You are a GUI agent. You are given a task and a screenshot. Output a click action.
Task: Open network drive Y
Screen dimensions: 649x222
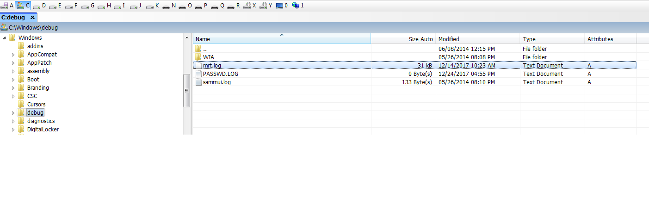point(266,6)
